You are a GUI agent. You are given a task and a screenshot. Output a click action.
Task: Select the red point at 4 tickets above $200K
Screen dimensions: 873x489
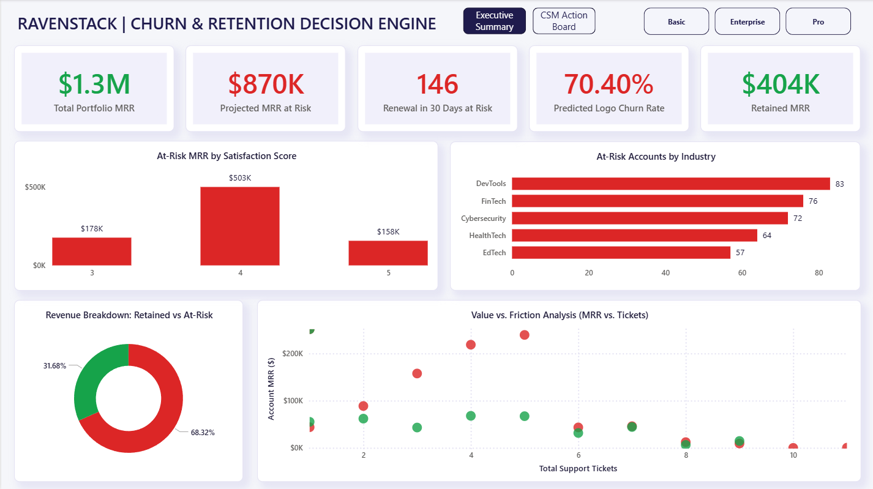[471, 345]
